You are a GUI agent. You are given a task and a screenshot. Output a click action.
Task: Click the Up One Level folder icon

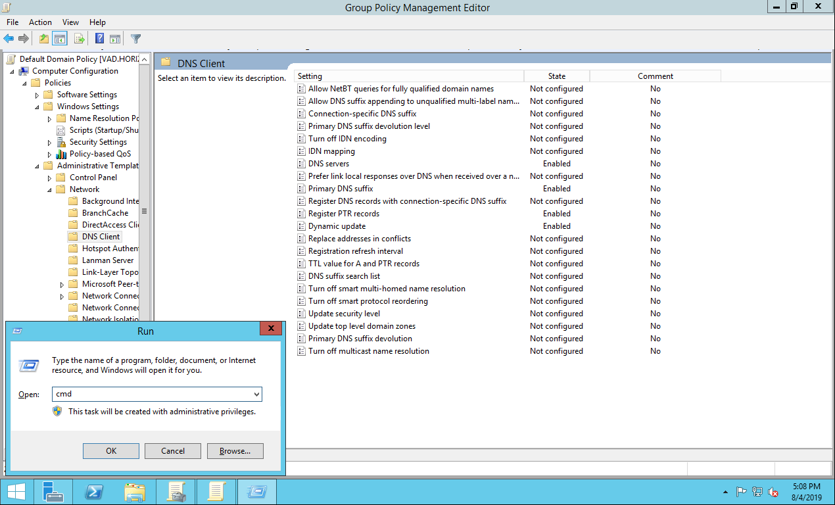point(43,39)
